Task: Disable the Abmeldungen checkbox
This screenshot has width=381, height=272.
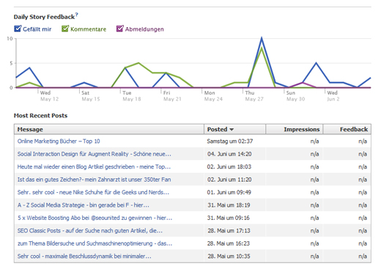Action: coord(120,29)
